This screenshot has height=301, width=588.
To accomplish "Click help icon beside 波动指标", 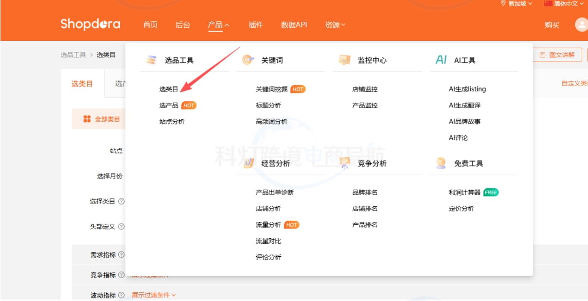I will 122,295.
